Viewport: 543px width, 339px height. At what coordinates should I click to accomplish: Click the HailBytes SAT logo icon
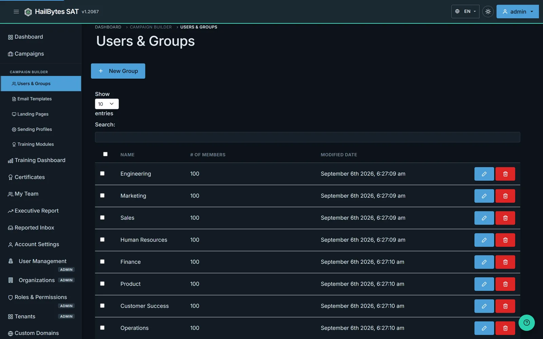click(x=28, y=12)
